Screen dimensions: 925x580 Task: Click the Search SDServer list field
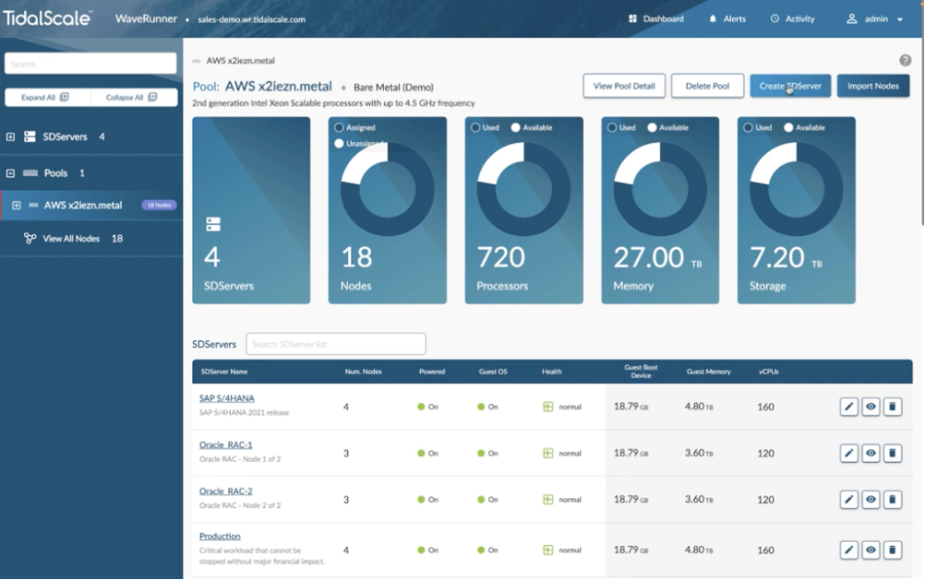pyautogui.click(x=335, y=343)
